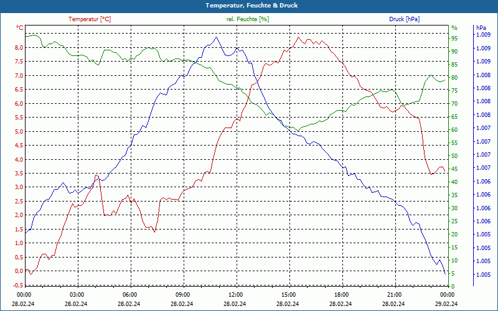
Task: Click the '45' humidity axis tick
Action: click(x=454, y=169)
